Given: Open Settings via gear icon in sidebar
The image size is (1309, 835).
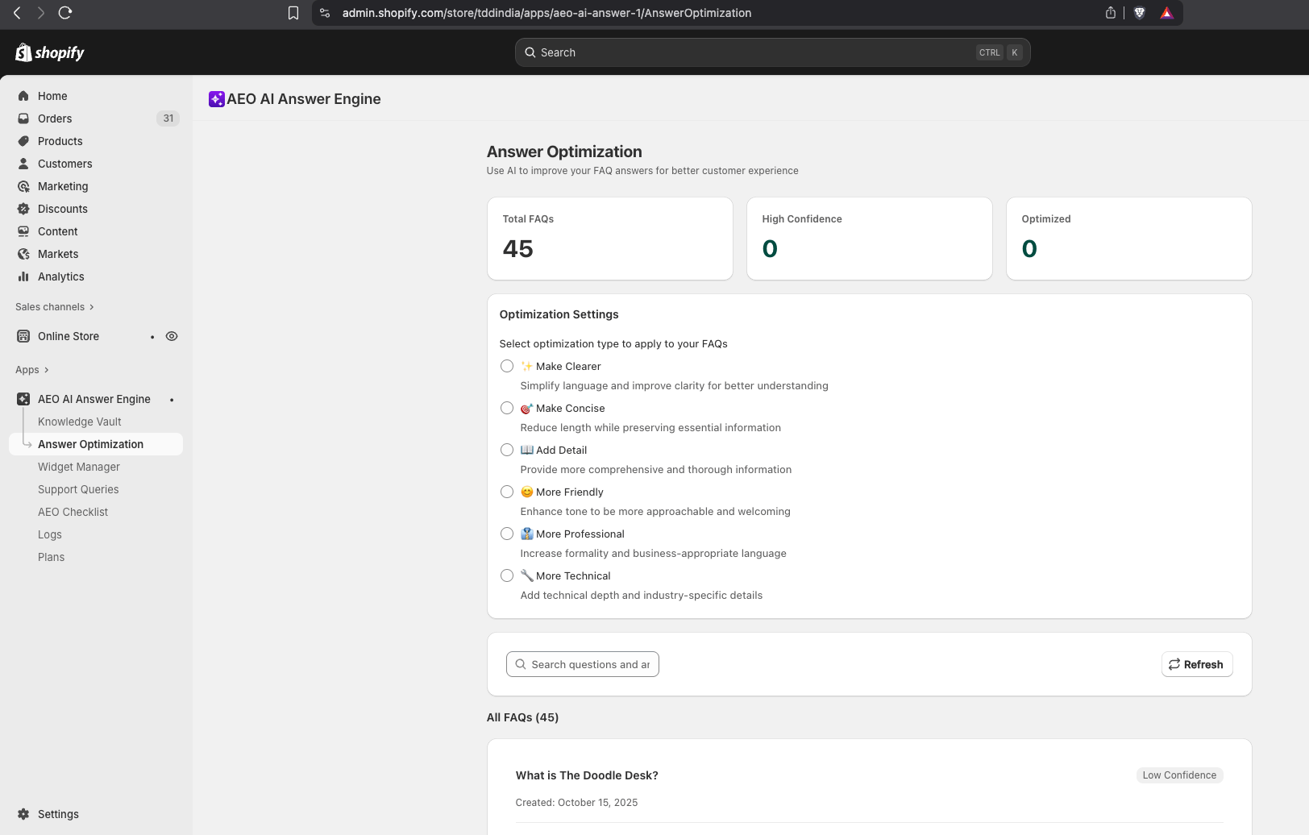Looking at the screenshot, I should (23, 814).
